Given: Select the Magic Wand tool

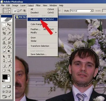Looking at the screenshot, I should [9, 29].
